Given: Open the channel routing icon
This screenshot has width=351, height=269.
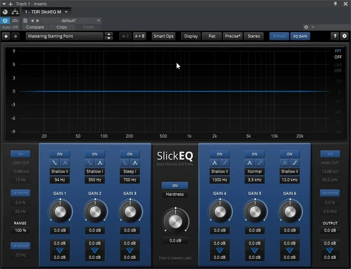Looking at the screenshot, I should [x=15, y=11].
